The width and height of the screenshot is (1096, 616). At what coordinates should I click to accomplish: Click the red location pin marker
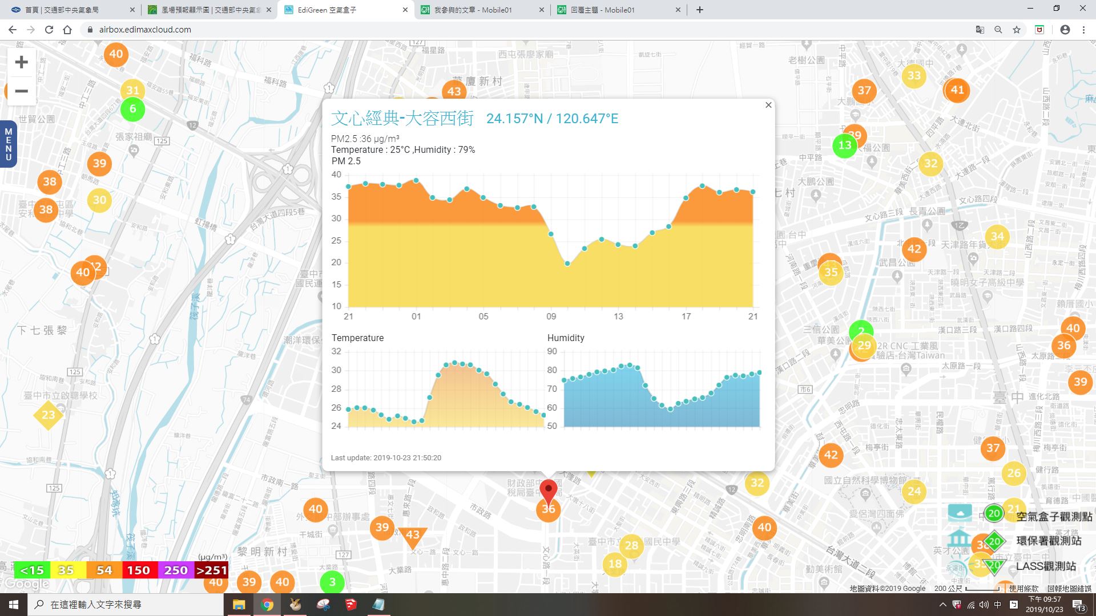pyautogui.click(x=549, y=492)
